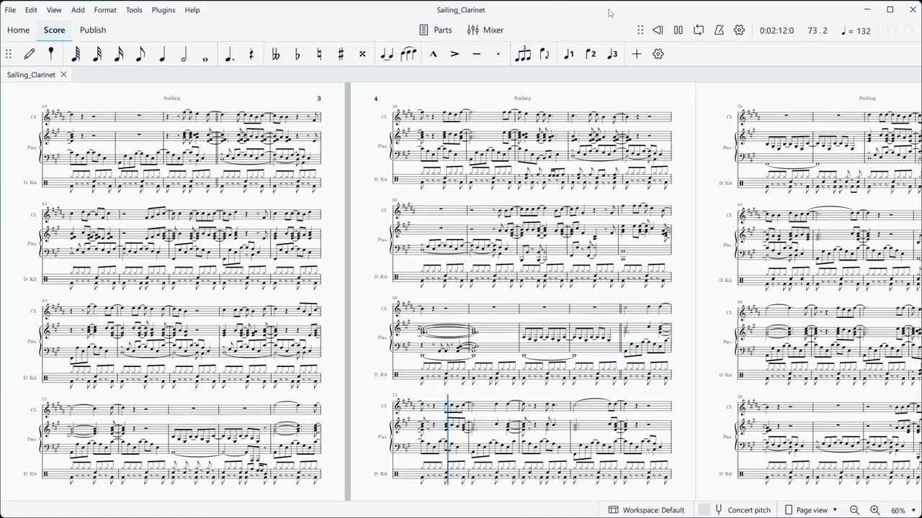The height and width of the screenshot is (518, 922).
Task: Open the Format menu
Action: click(x=105, y=10)
